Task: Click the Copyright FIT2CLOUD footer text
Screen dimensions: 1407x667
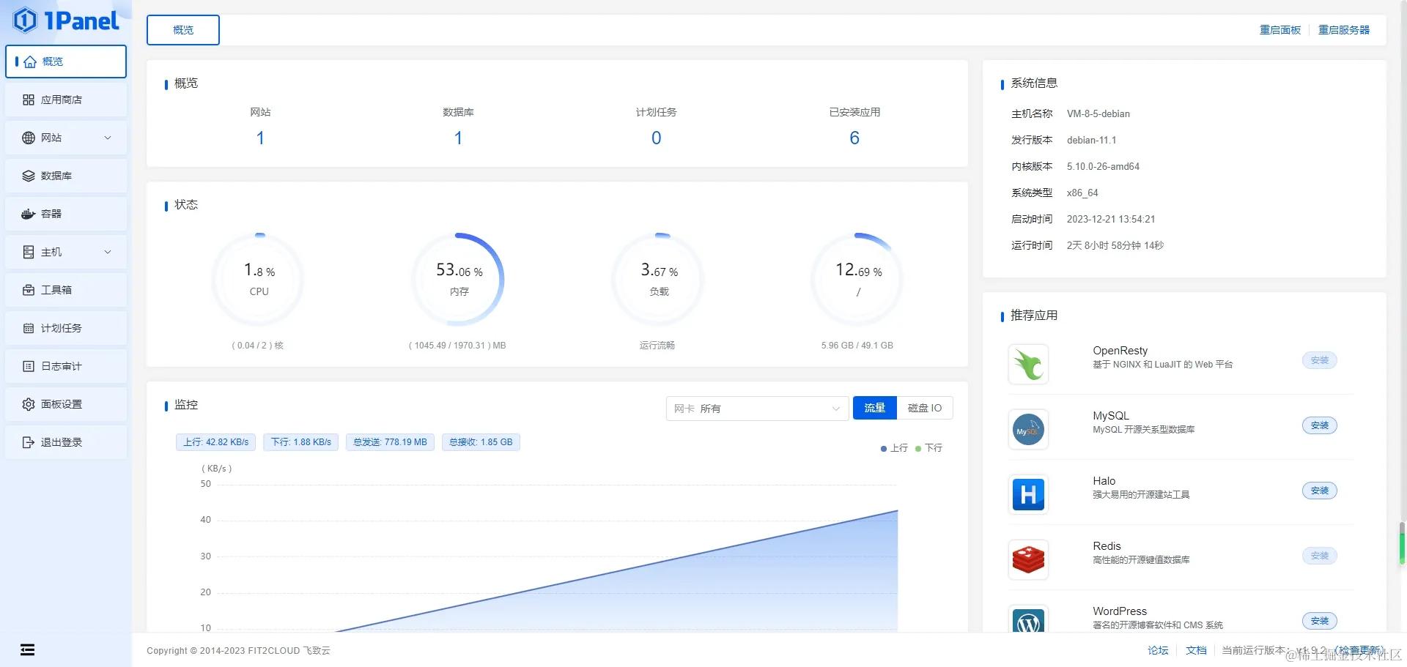Action: pyautogui.click(x=238, y=650)
